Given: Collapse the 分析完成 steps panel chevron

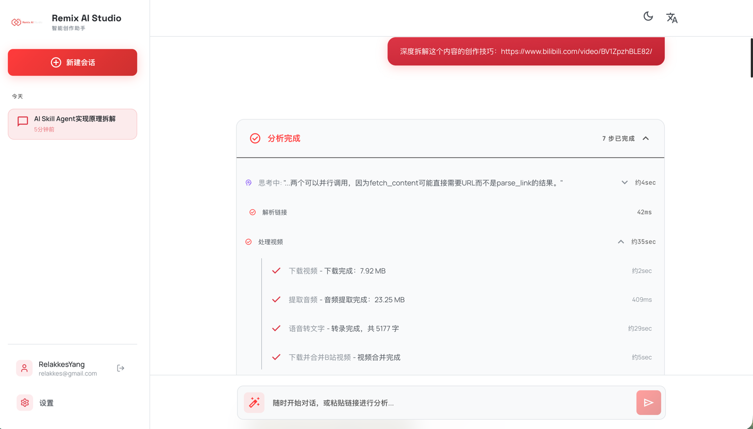Looking at the screenshot, I should click(x=646, y=139).
